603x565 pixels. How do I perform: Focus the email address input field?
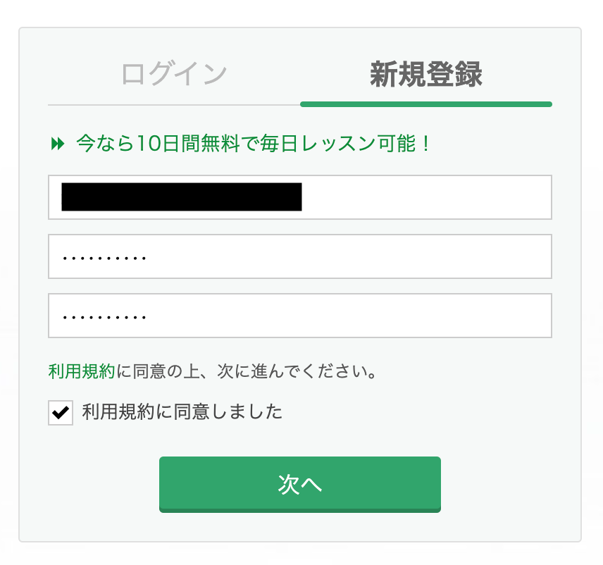coord(299,197)
